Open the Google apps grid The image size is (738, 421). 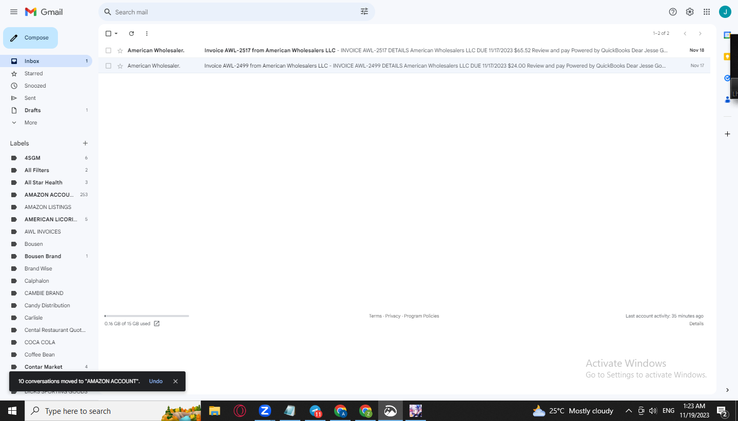point(707,12)
